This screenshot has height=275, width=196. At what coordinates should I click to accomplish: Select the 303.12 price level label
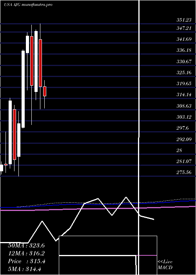[184, 117]
